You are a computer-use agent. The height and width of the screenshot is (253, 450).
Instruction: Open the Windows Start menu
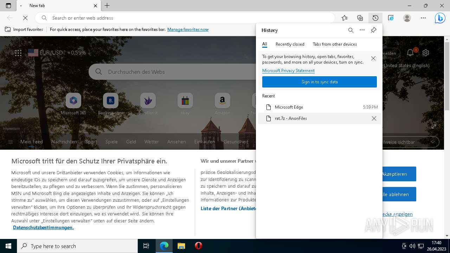pyautogui.click(x=8, y=246)
